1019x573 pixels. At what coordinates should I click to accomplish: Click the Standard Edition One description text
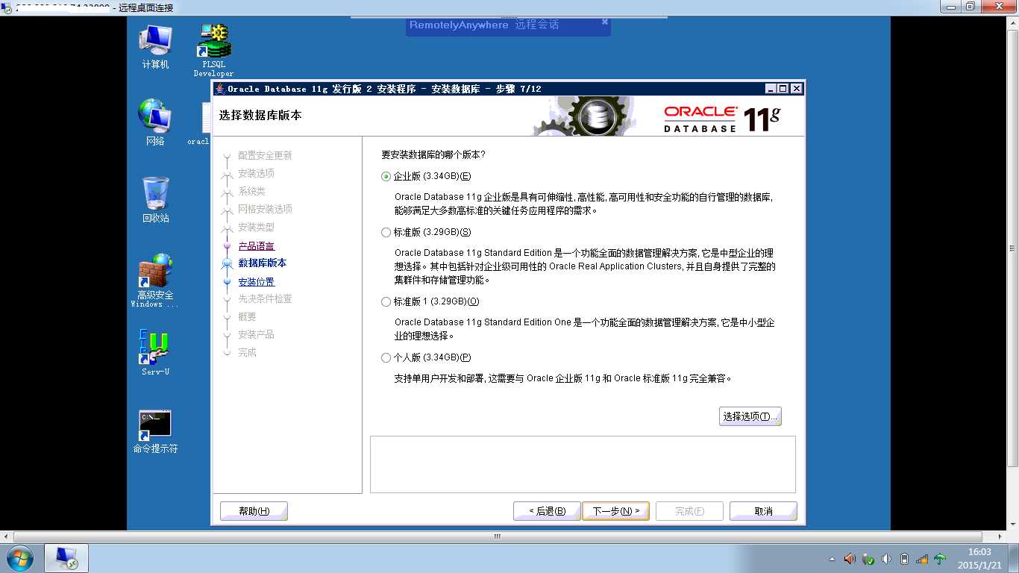[x=585, y=329]
